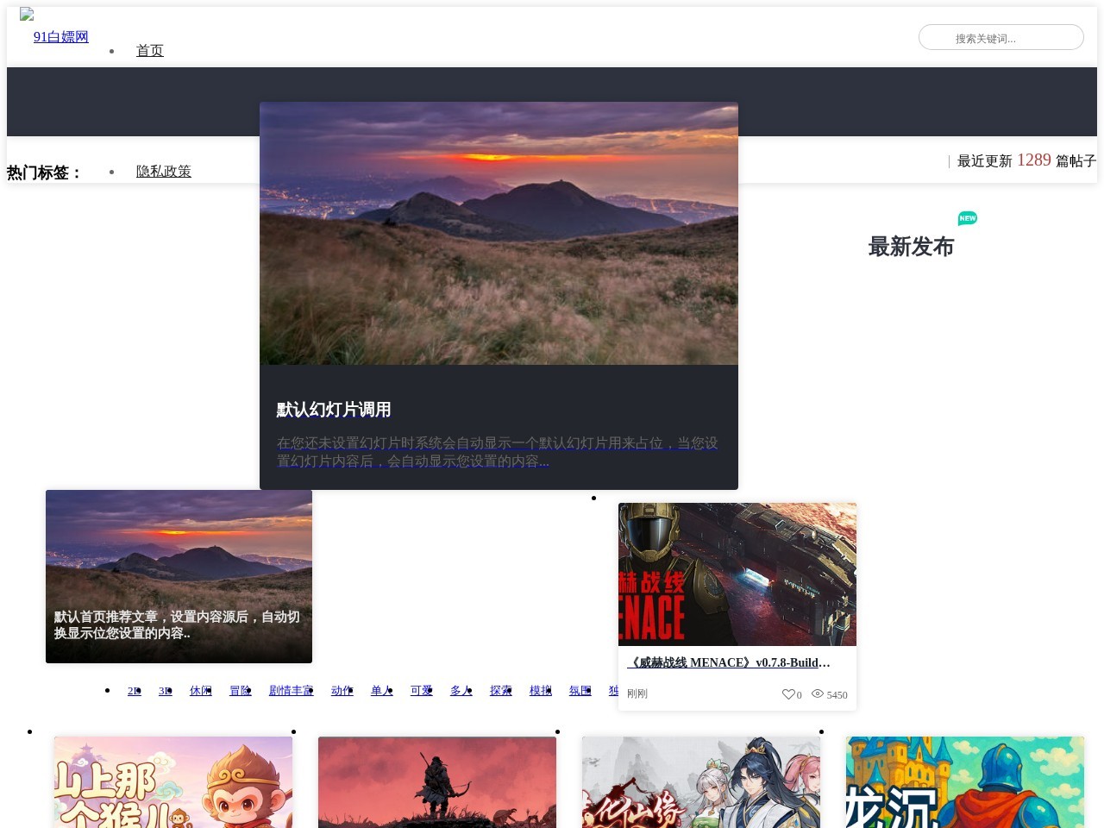Click the 热门标签 label
Screen dimensions: 1104x828
pyautogui.click(x=45, y=172)
